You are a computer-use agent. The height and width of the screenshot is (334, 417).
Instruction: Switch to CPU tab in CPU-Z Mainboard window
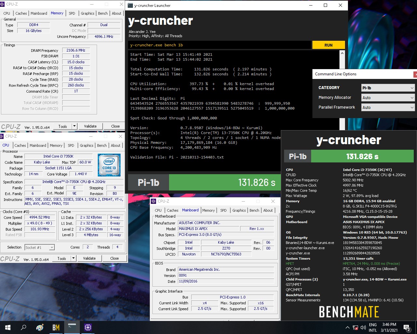[158, 210]
